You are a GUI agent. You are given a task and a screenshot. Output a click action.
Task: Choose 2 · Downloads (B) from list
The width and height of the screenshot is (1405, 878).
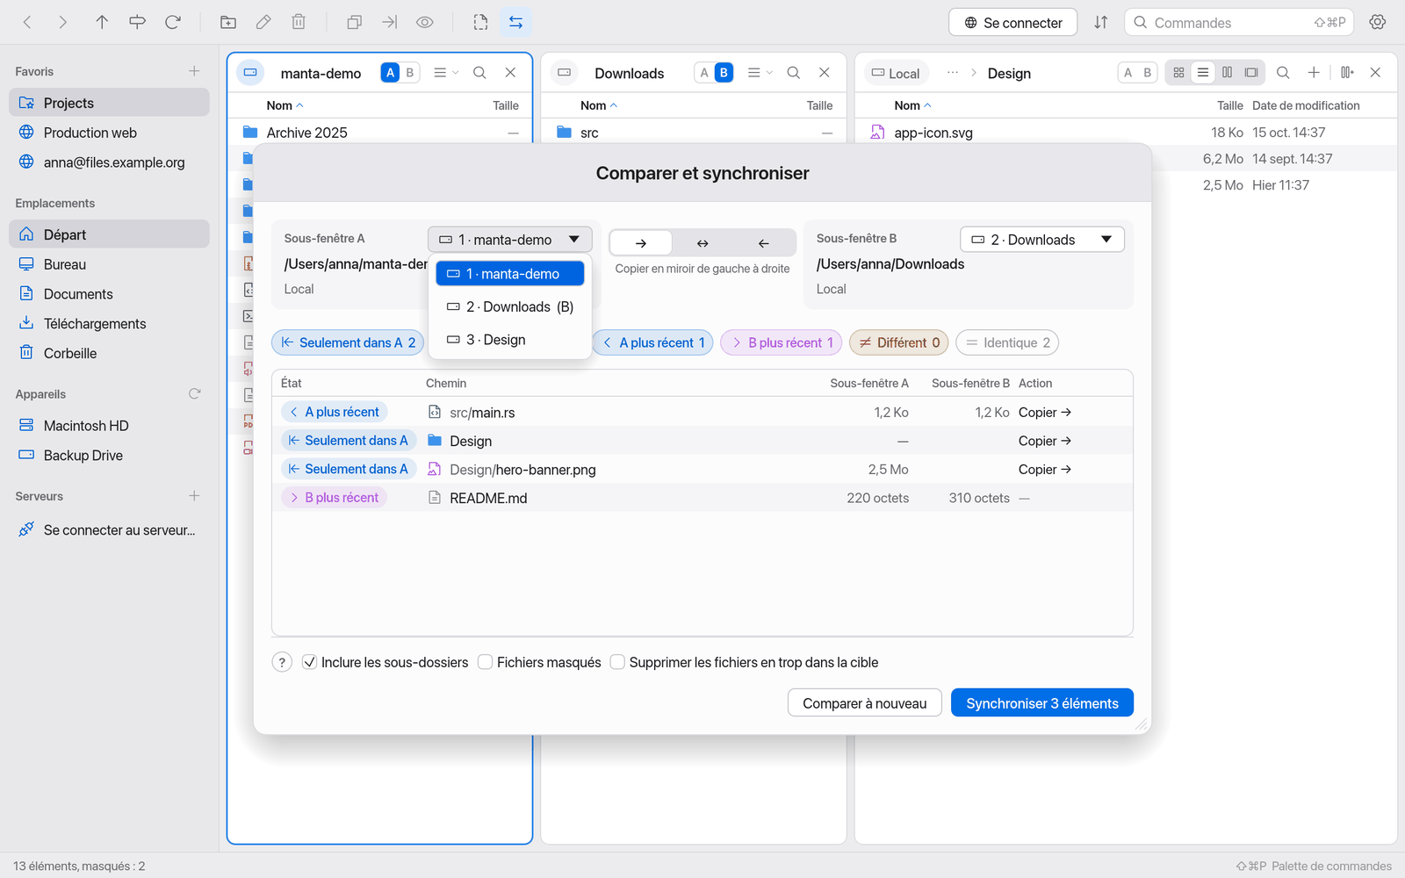(510, 306)
